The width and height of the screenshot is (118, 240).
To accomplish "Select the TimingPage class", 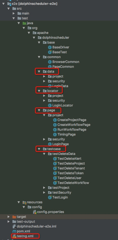I will click(x=66, y=134).
